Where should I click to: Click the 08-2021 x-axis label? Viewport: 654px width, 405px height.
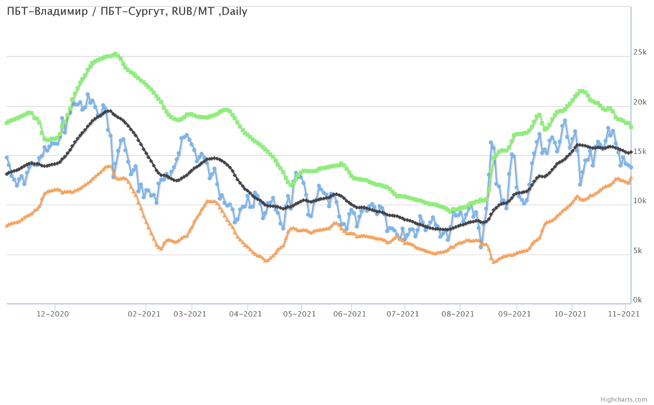[x=458, y=314]
